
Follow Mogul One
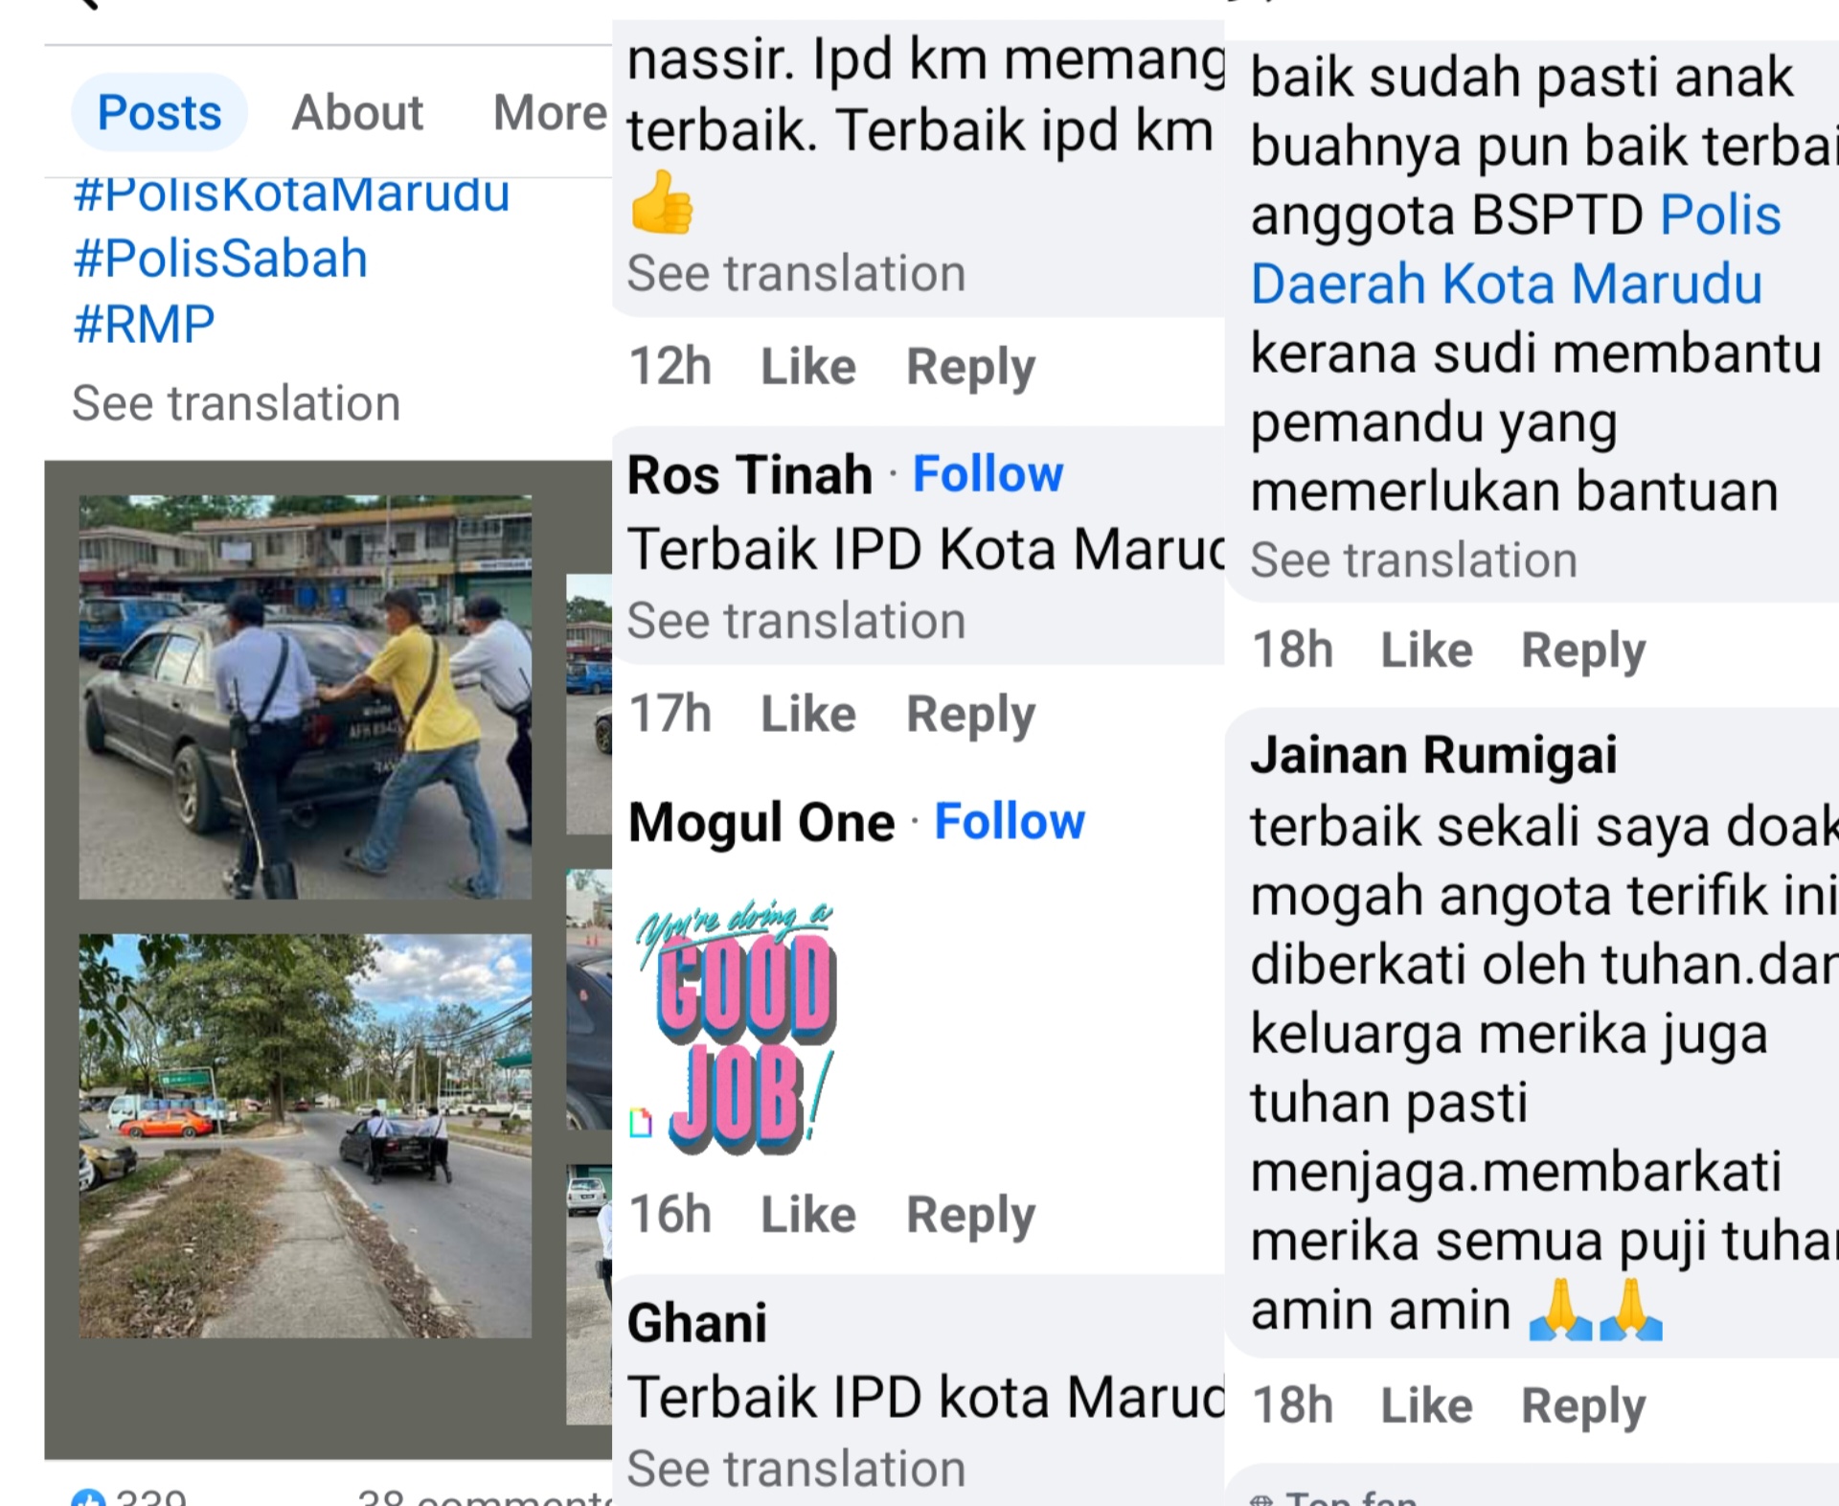1010,822
